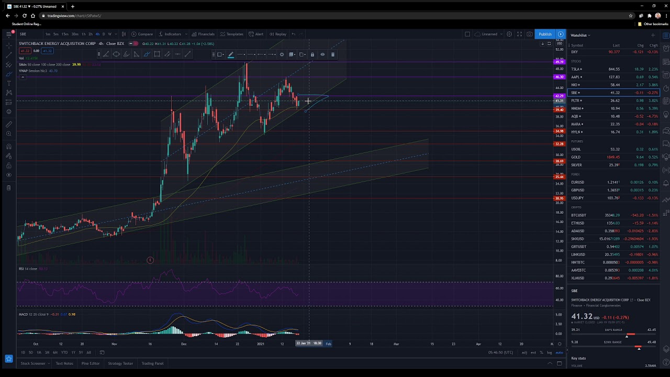Image resolution: width=670 pixels, height=377 pixels.
Task: Open the select layout square icon
Action: click(467, 34)
